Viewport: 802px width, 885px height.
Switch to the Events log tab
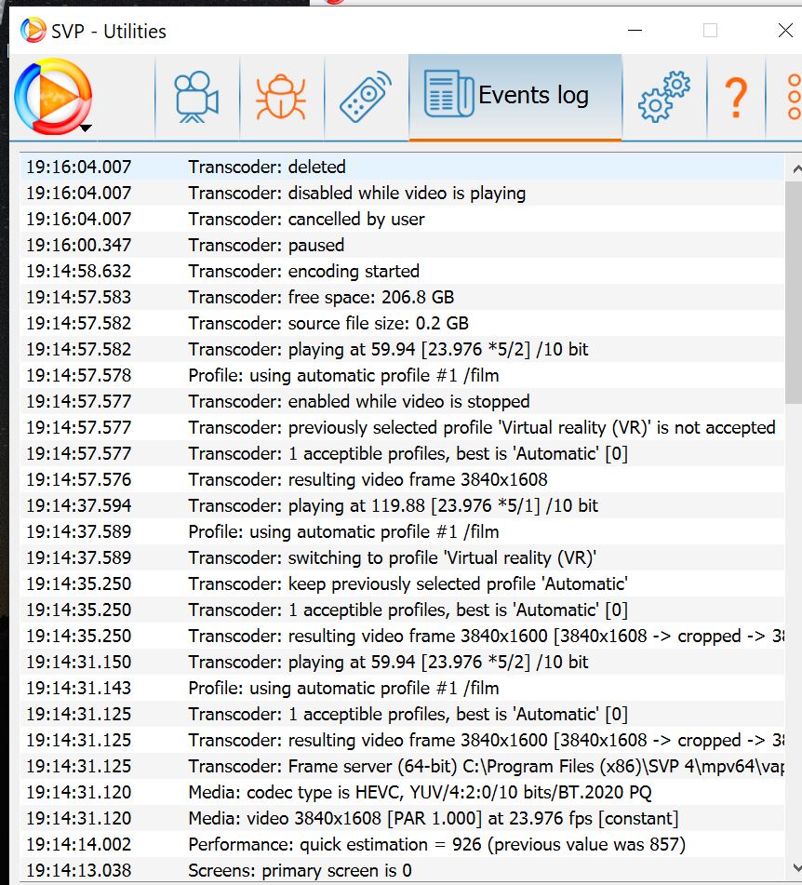coord(515,96)
